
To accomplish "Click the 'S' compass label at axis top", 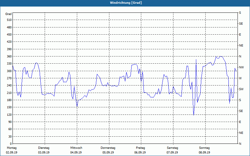I will point(240,13).
